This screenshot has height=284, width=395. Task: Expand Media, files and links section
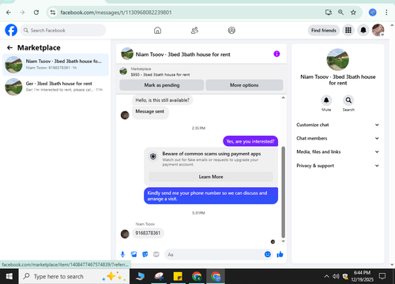(337, 151)
